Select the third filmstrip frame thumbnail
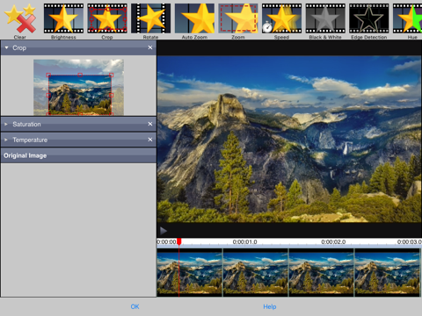Screen dimensions: 422x316 pos(321,273)
